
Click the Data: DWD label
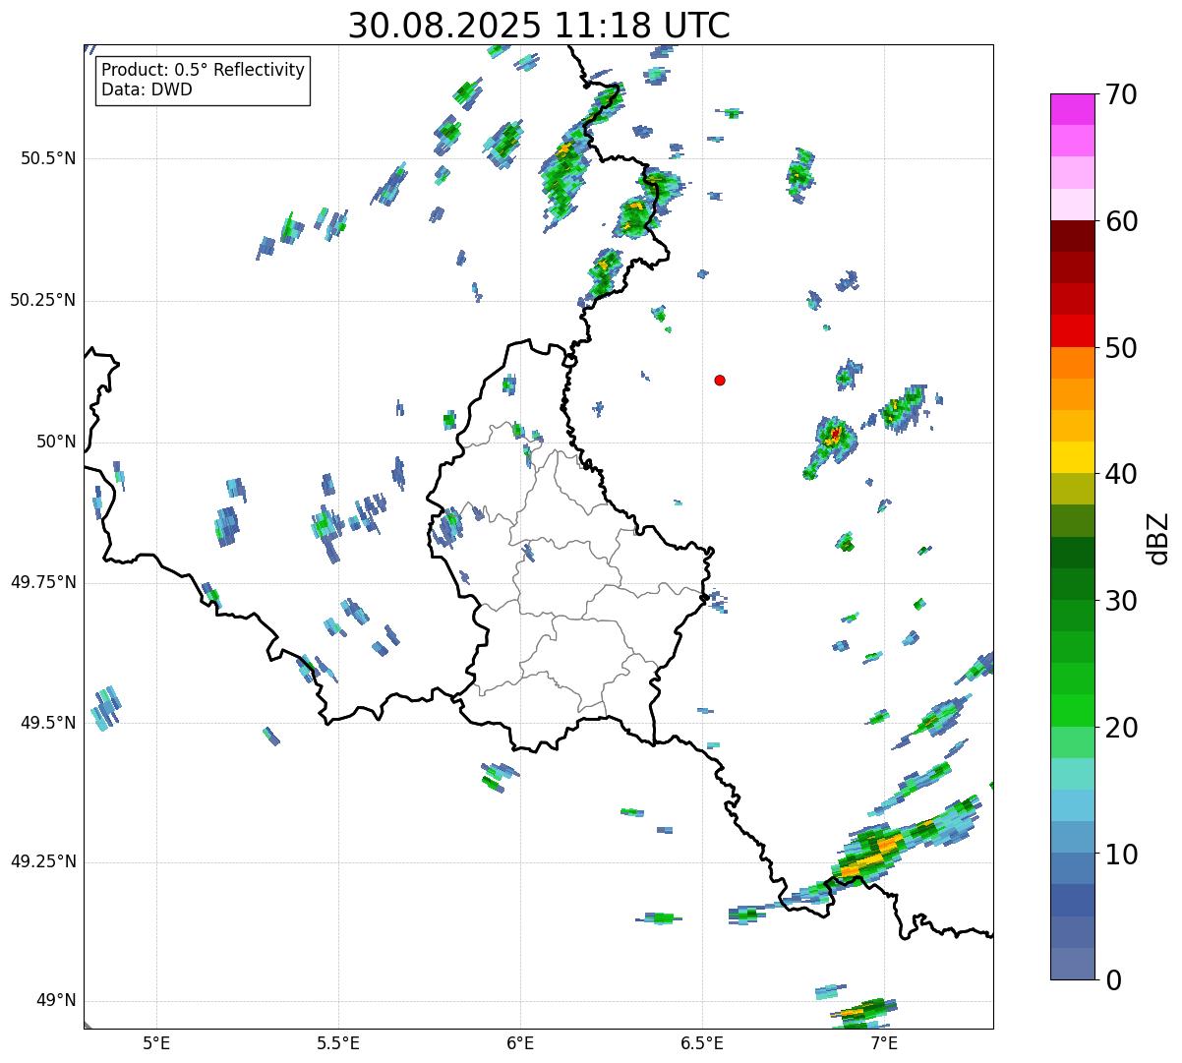pyautogui.click(x=147, y=89)
